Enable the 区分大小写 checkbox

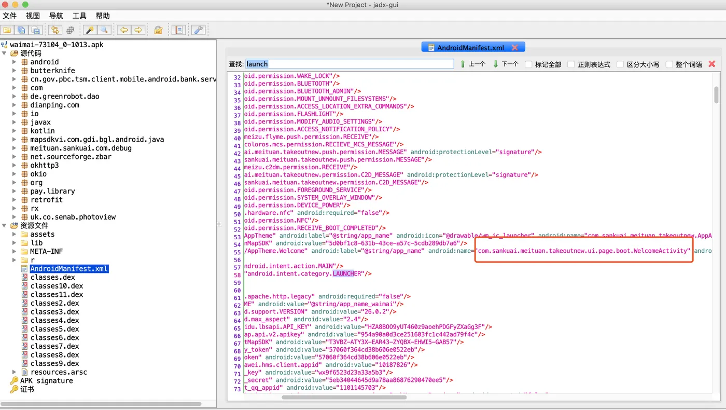coord(620,64)
